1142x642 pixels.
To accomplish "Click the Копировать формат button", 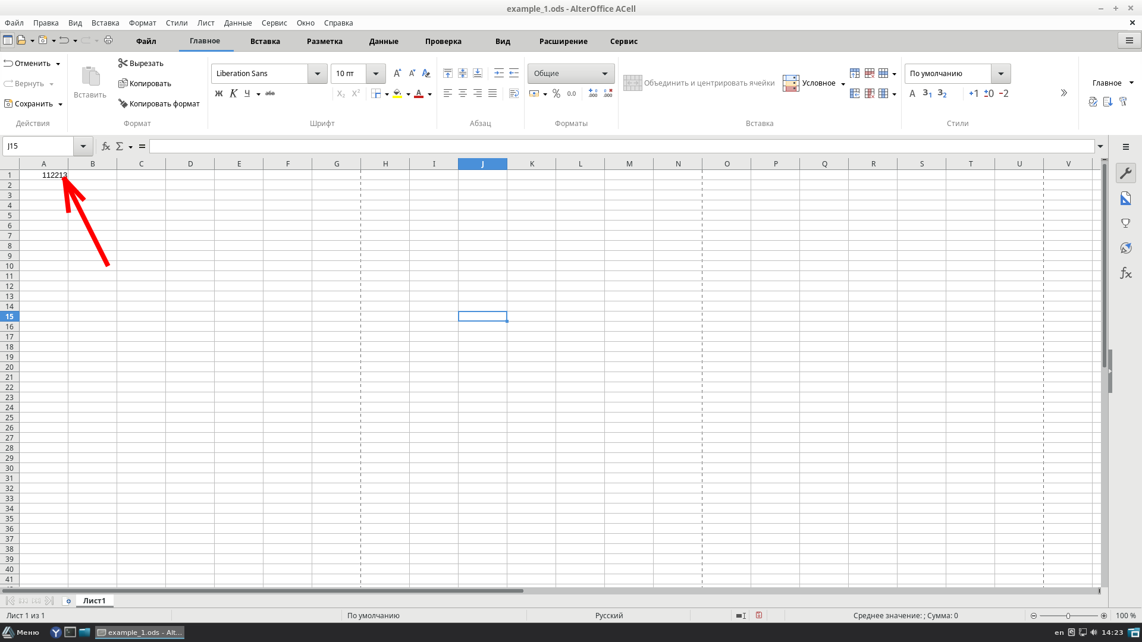I will pos(159,103).
